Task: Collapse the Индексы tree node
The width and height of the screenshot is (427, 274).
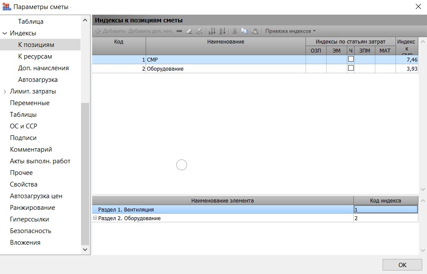Action: 5,33
